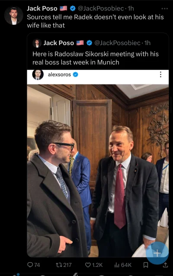The height and width of the screenshot is (276, 173).
Task: Open the vertical three-dot menu beside alexsoros
Action: (160, 75)
